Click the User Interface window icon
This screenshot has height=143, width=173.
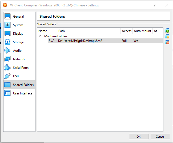[x=7, y=93]
